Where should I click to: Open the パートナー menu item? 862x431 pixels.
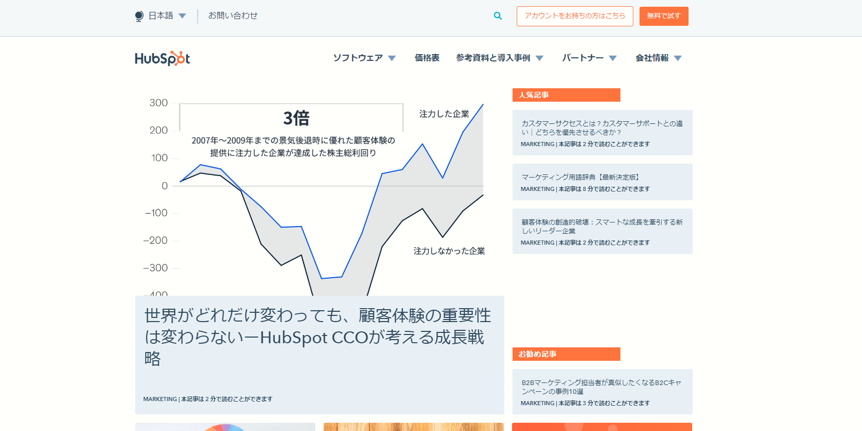[x=583, y=58]
